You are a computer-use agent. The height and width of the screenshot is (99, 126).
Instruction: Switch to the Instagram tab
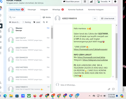tap(44, 10)
